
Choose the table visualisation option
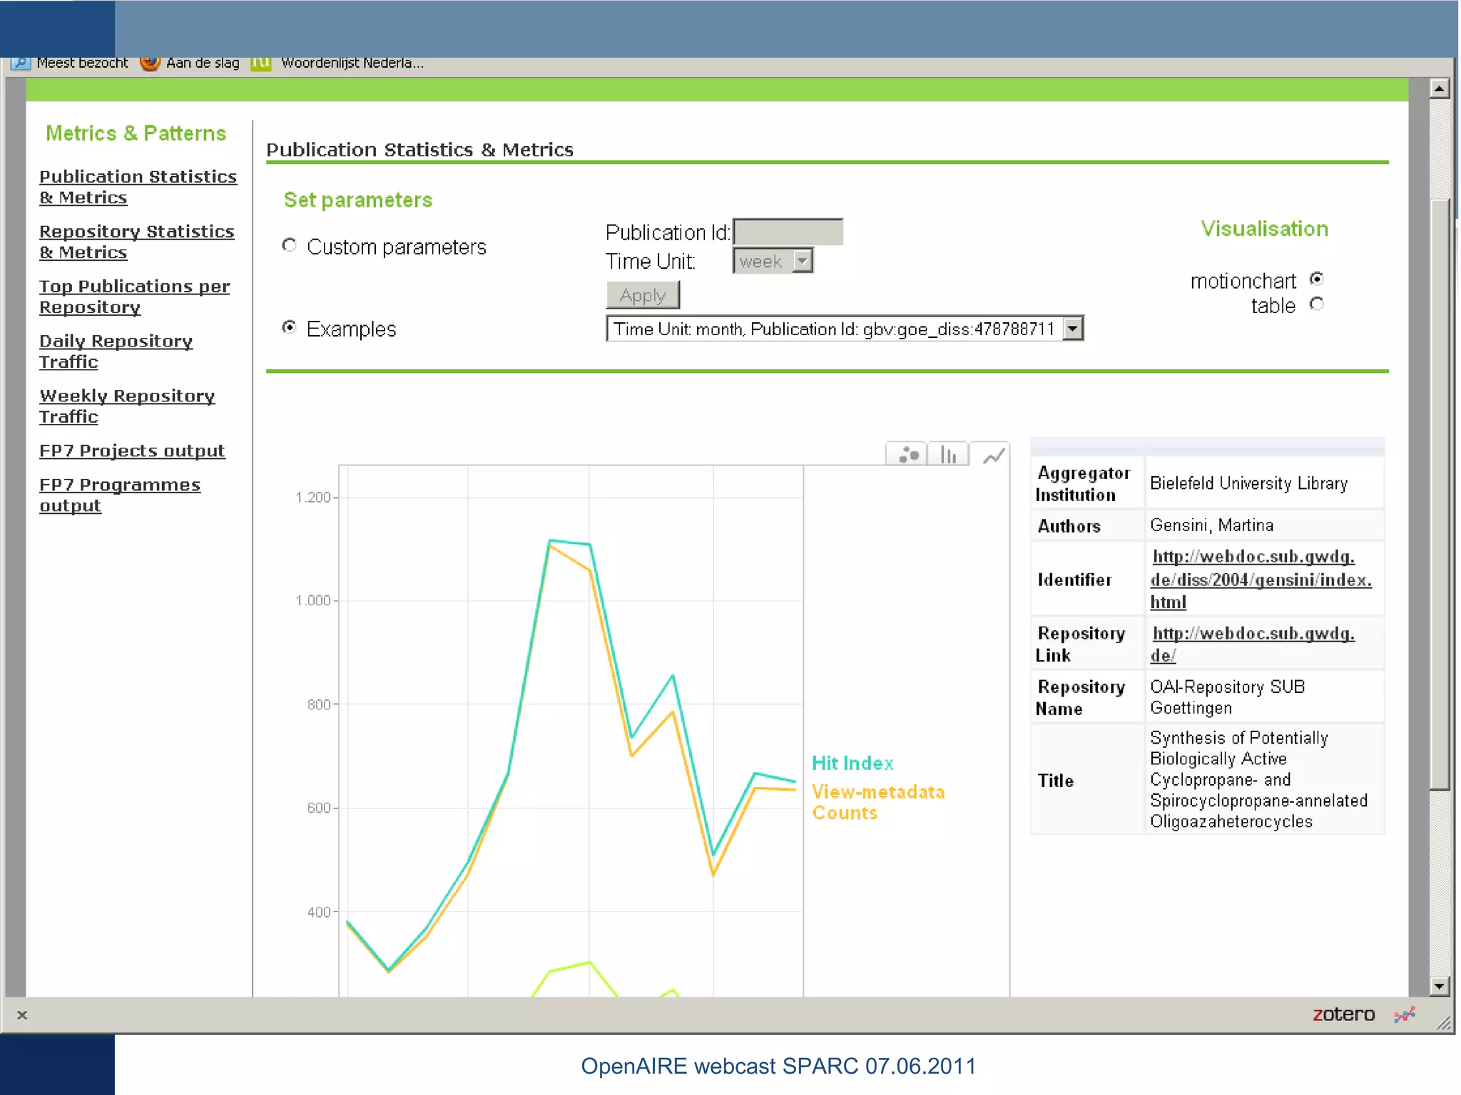tap(1316, 304)
